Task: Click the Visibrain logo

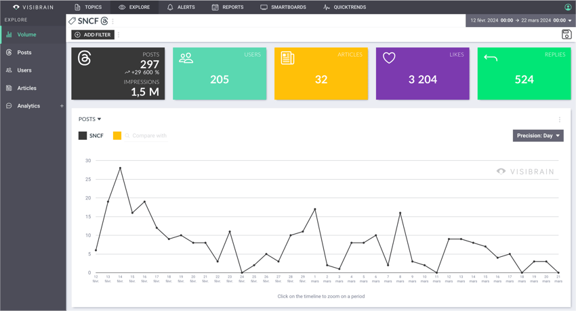Action: 33,7
